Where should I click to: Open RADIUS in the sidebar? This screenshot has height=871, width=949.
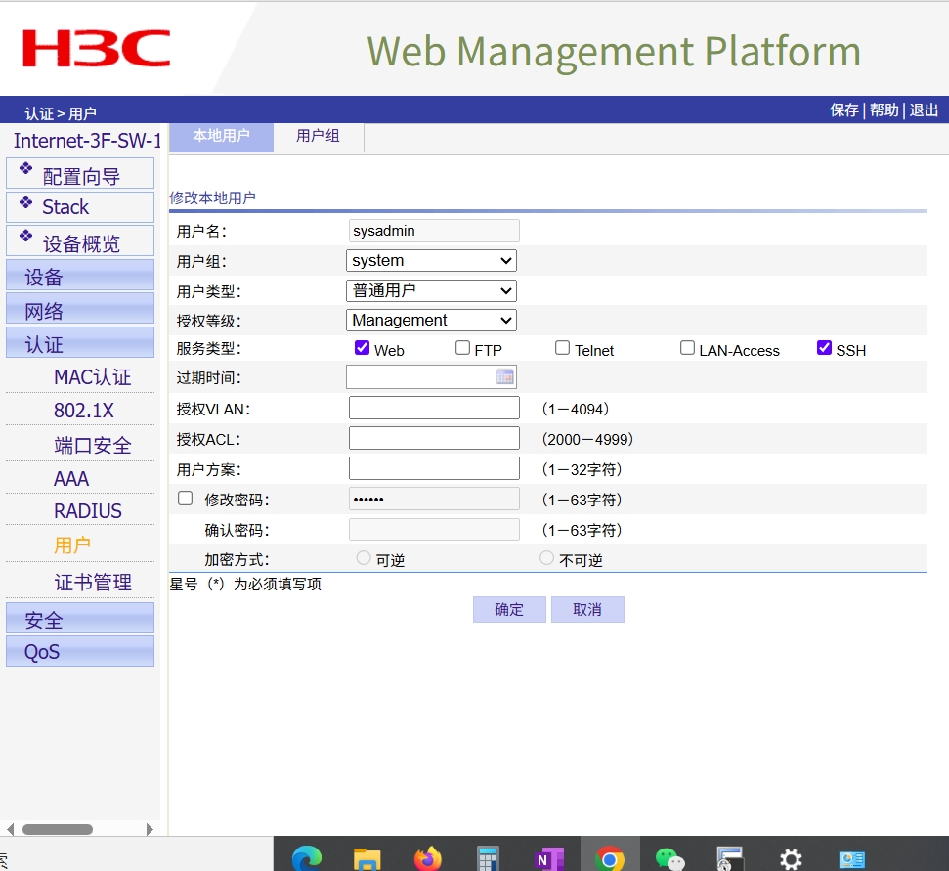pyautogui.click(x=88, y=511)
